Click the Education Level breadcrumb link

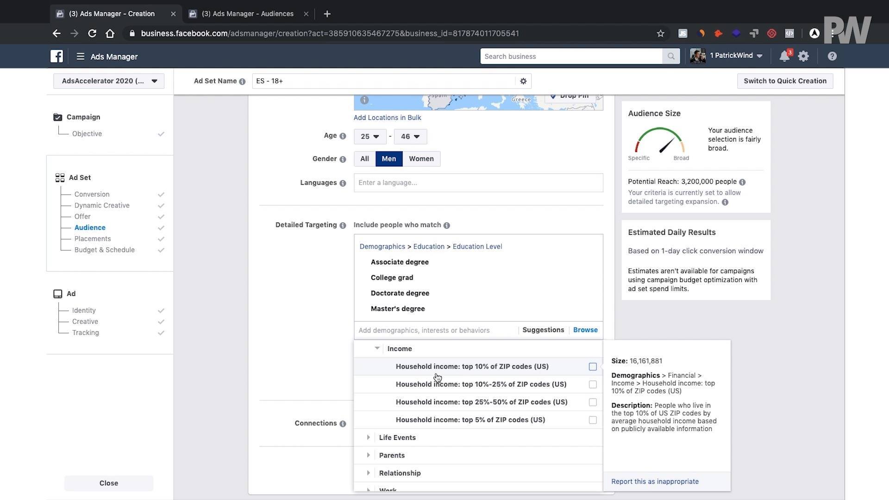(477, 247)
